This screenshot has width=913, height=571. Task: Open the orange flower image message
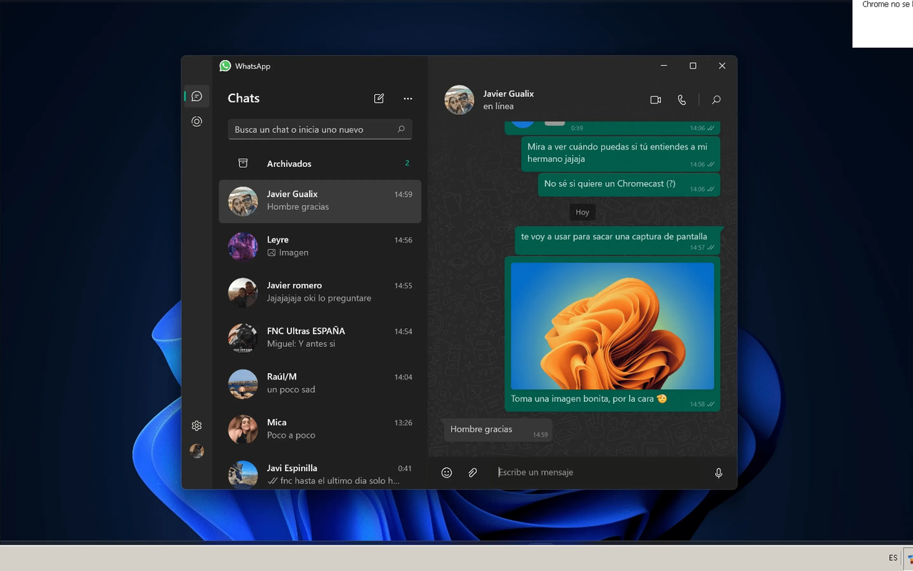point(612,325)
